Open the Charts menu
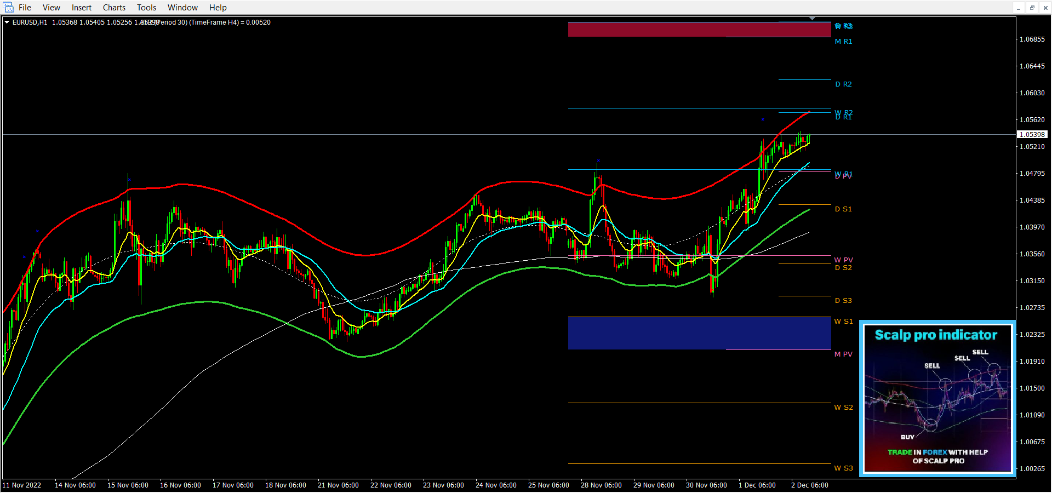The height and width of the screenshot is (493, 1052). pos(114,8)
